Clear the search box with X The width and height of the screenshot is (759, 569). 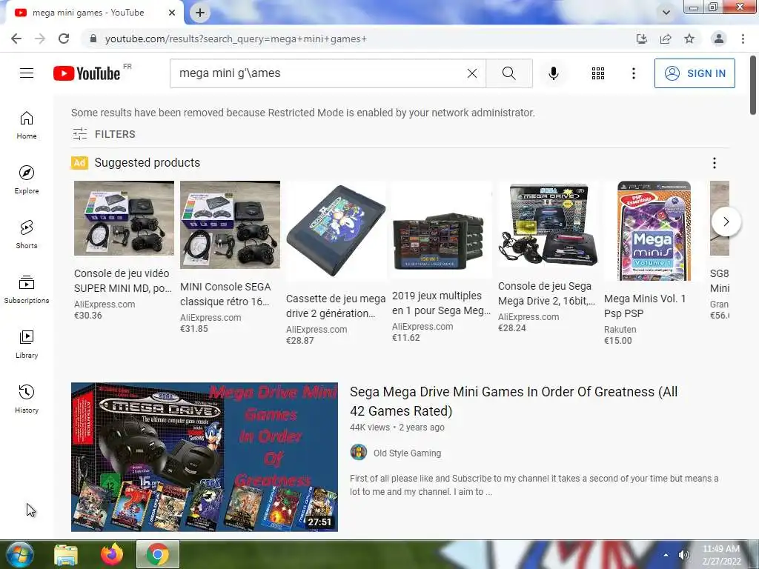(x=472, y=73)
